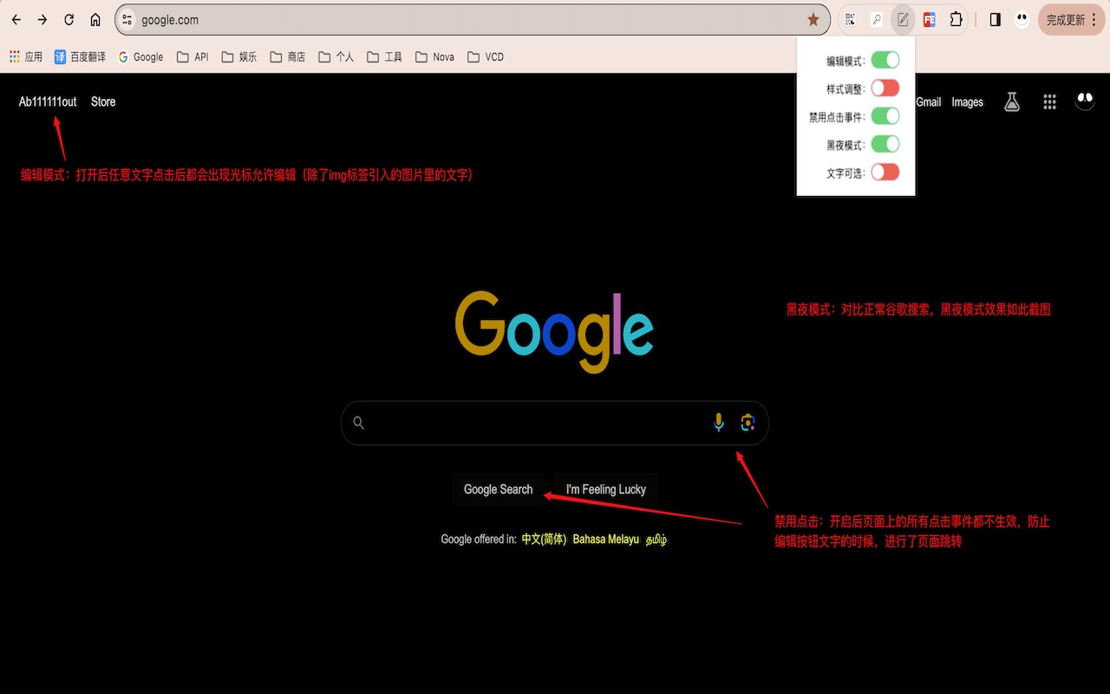View site information icon in address bar
1110x694 pixels.
coord(127,20)
